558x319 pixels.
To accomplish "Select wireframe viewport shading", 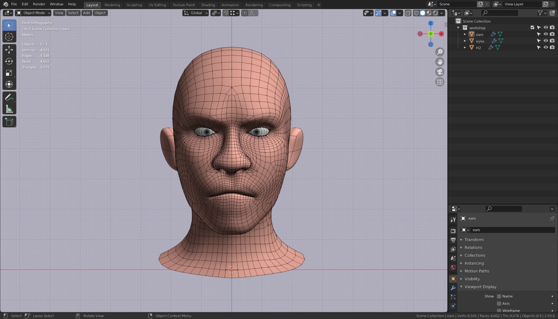I will pyautogui.click(x=416, y=13).
